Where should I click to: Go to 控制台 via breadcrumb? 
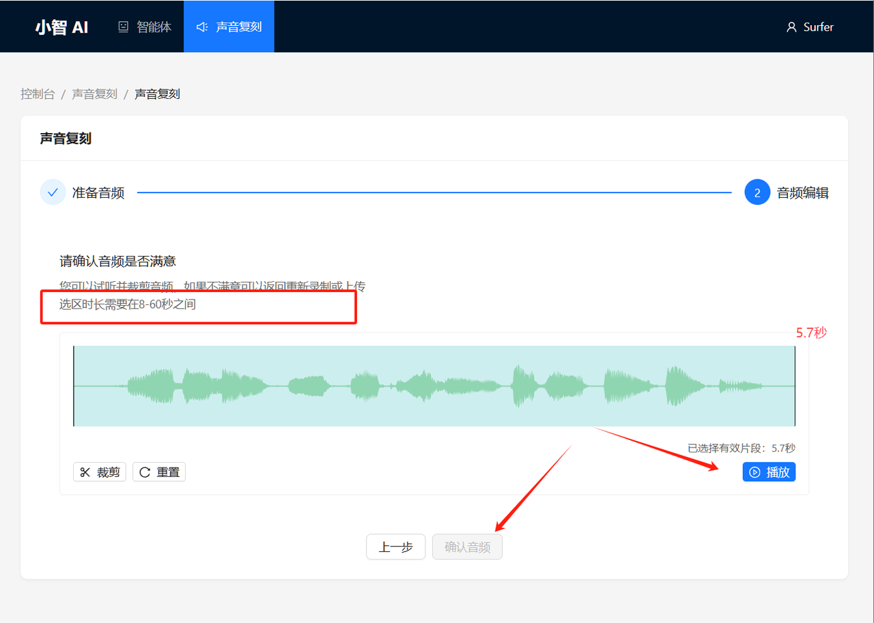(x=38, y=94)
